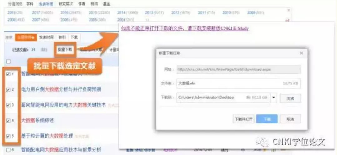Switch to the 作者 grouping tab
Screen dimensions: 337x155
(x=82, y=4)
